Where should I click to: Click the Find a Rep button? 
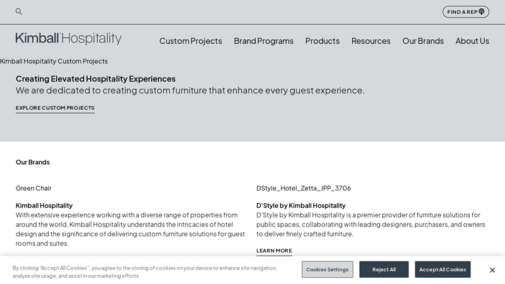click(x=466, y=11)
